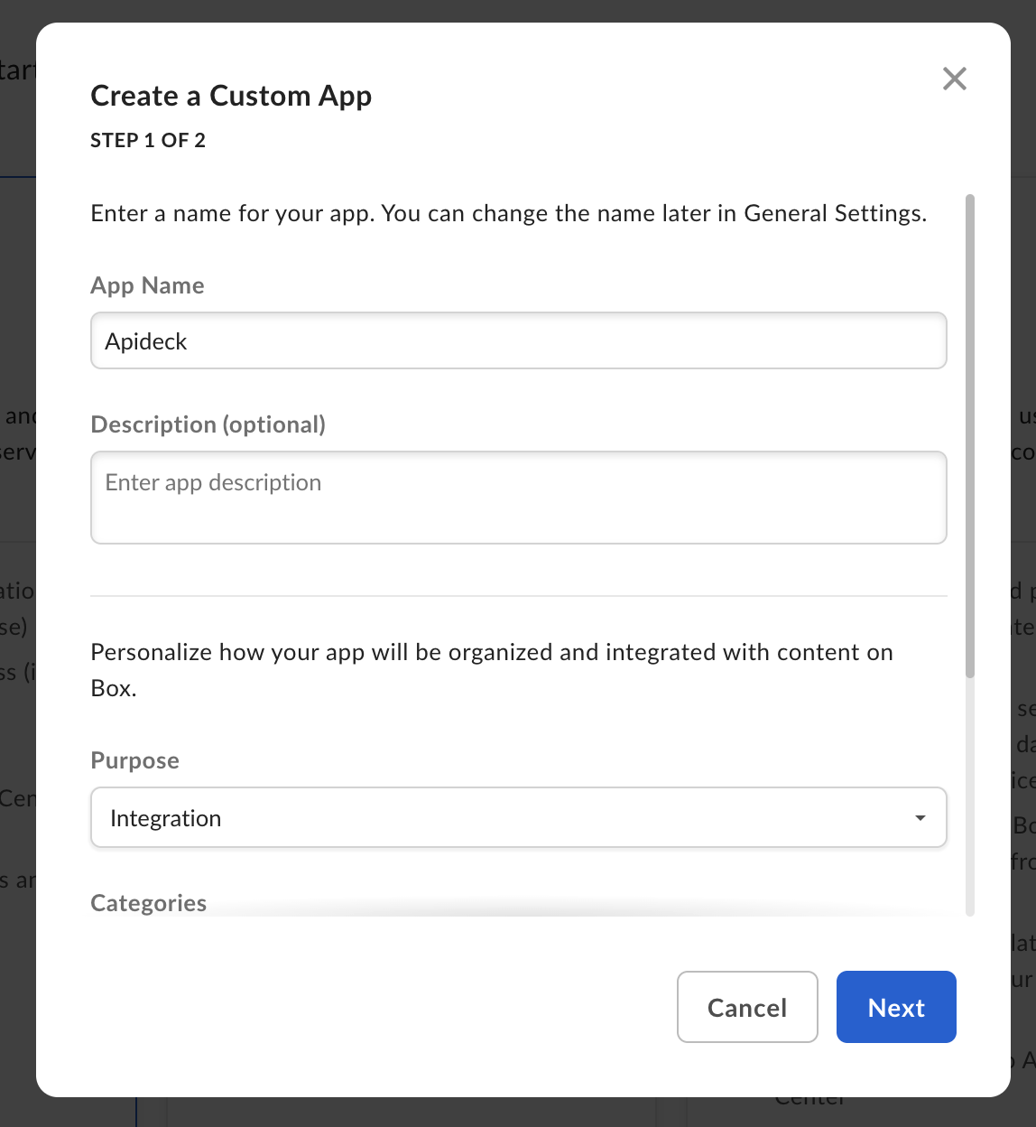Viewport: 1036px width, 1127px height.
Task: Click the Create a Custom App title
Action: tap(231, 96)
